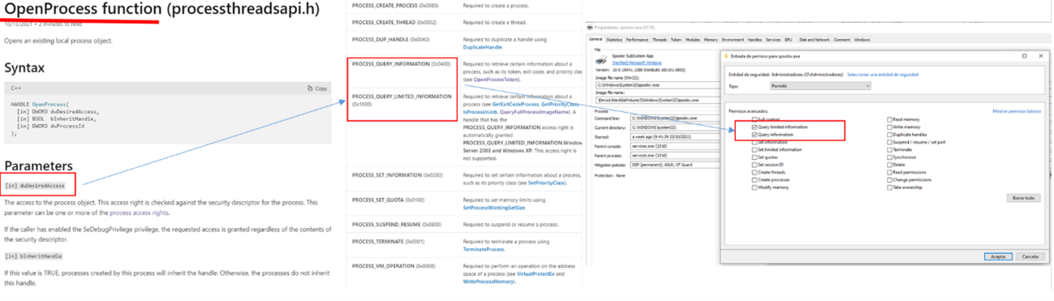Enable the Full control permission checkbox
This screenshot has height=301, width=1054.
755,118
